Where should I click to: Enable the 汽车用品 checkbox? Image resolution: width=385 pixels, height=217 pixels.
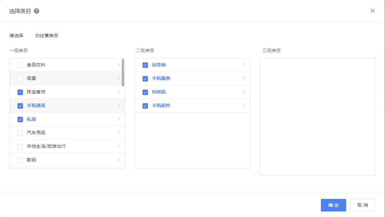[x=20, y=133]
